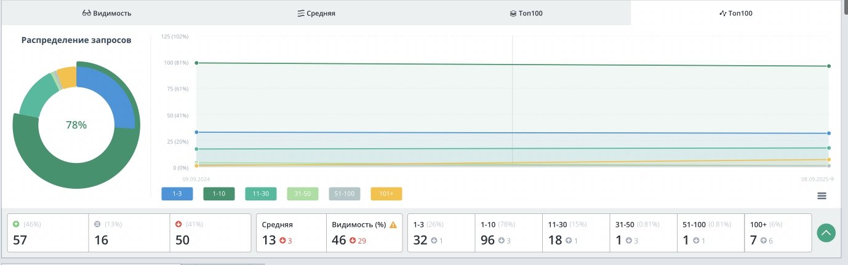Toggle the 1-10 series in the chart legend

(218, 194)
